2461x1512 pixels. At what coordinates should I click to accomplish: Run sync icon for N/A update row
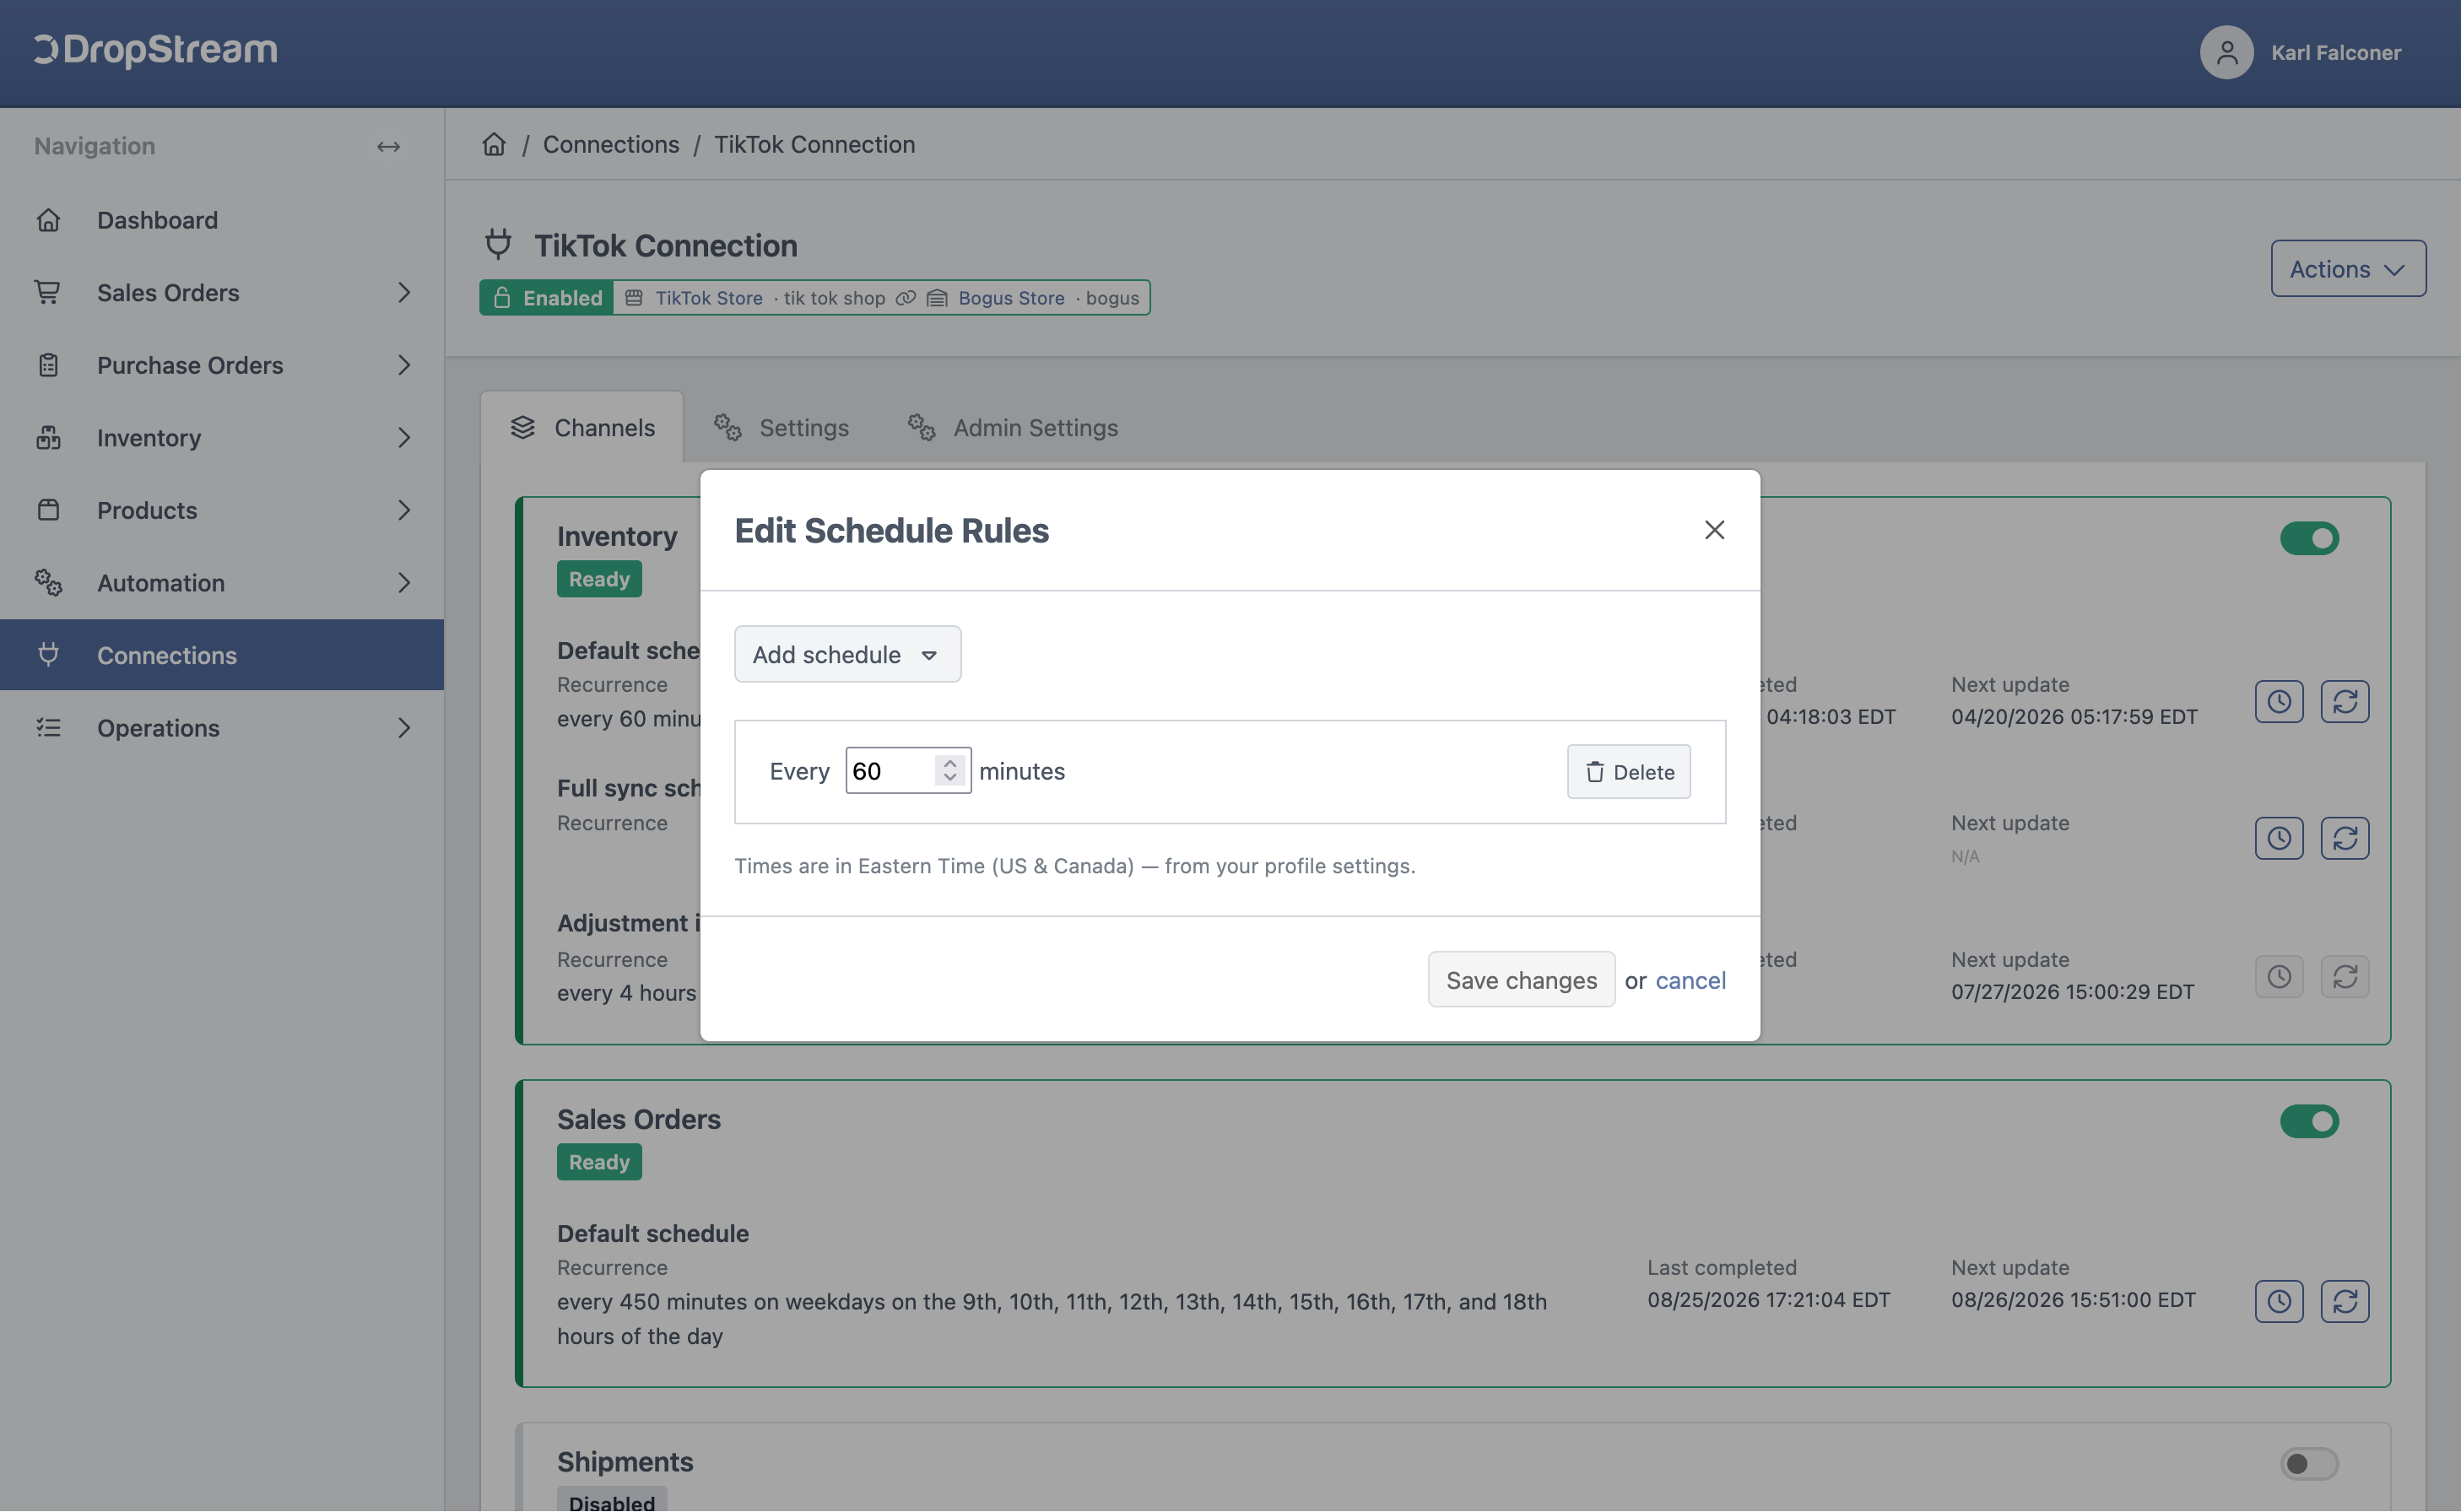(2345, 838)
